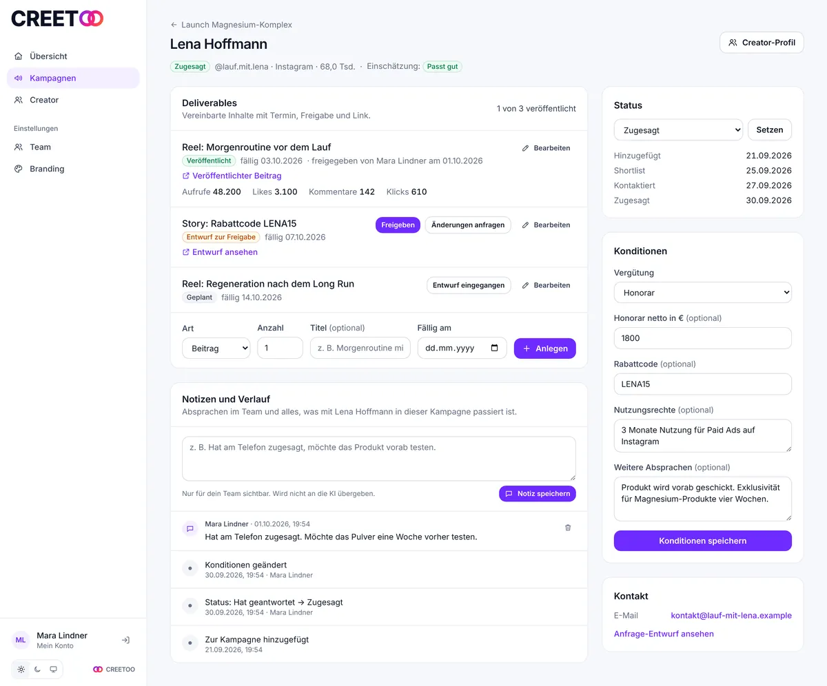The height and width of the screenshot is (686, 827).
Task: Click the external-link icon beside Veröffentlichter Beitrag
Action: point(186,176)
